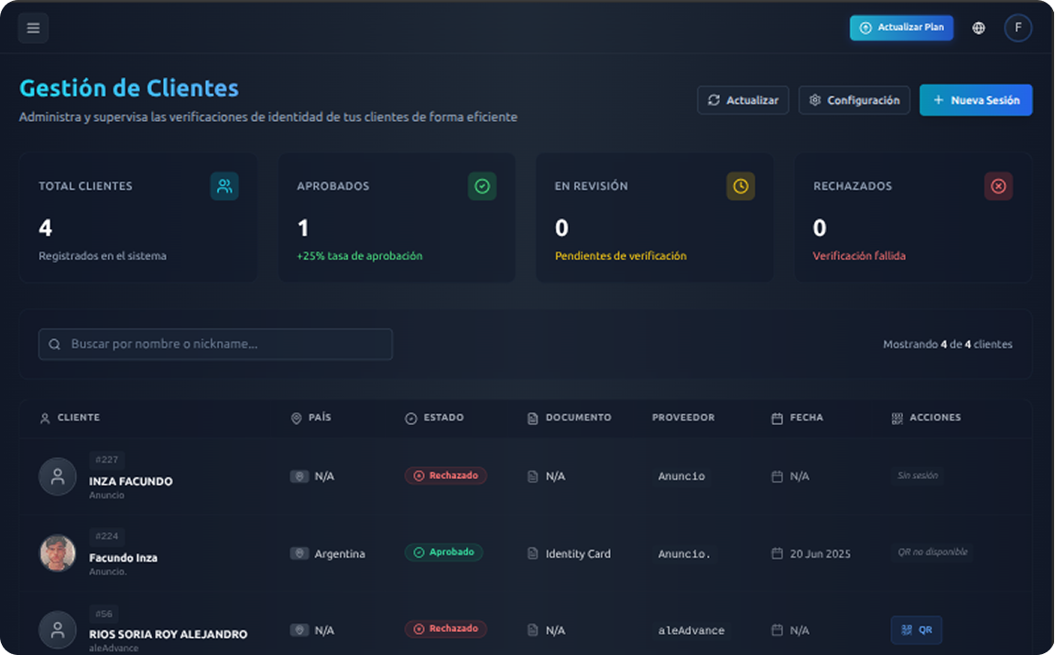The image size is (1055, 655).
Task: Click the Actualizar Plan button
Action: pyautogui.click(x=901, y=28)
